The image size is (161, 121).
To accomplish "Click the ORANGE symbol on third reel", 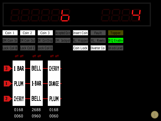I will (x=54, y=83).
